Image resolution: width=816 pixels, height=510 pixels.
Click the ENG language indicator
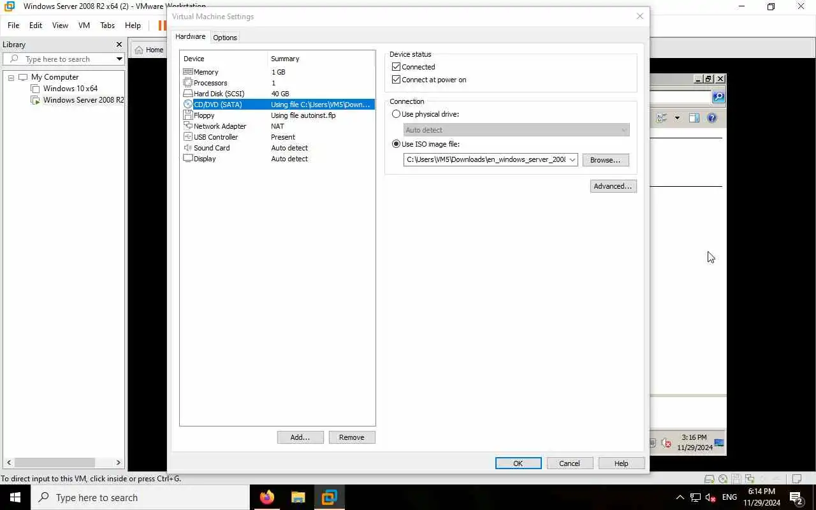pos(730,497)
